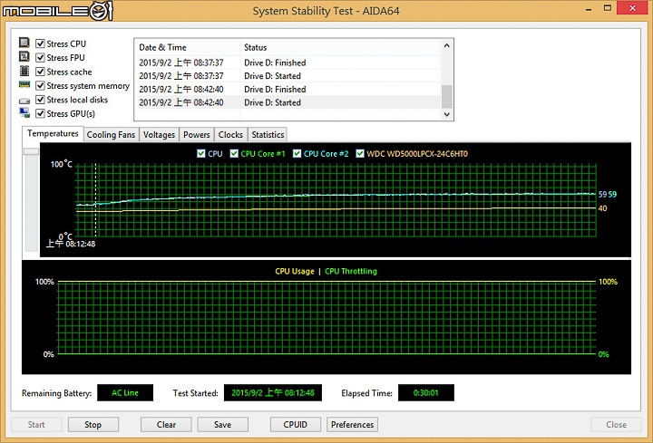
Task: Toggle CPU Core #1 graph checkbox
Action: tap(234, 153)
